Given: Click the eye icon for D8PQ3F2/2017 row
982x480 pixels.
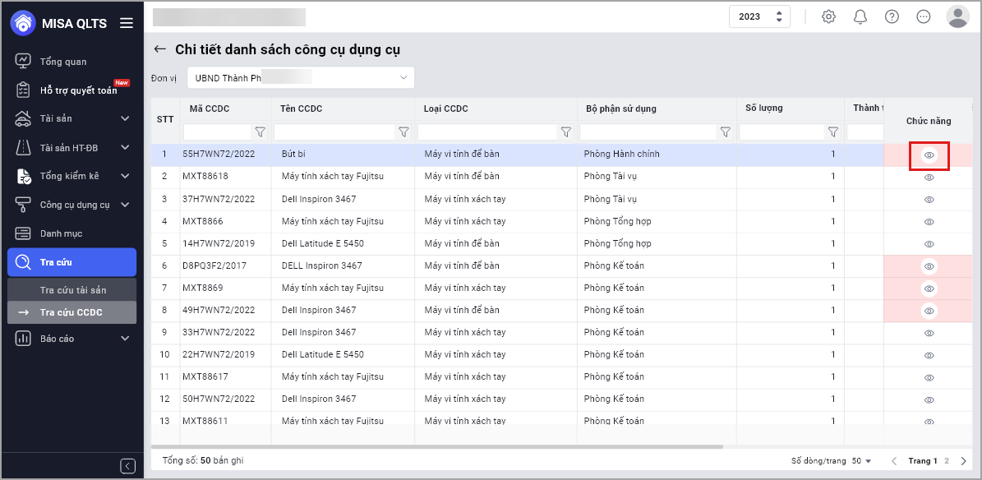Looking at the screenshot, I should tap(929, 266).
